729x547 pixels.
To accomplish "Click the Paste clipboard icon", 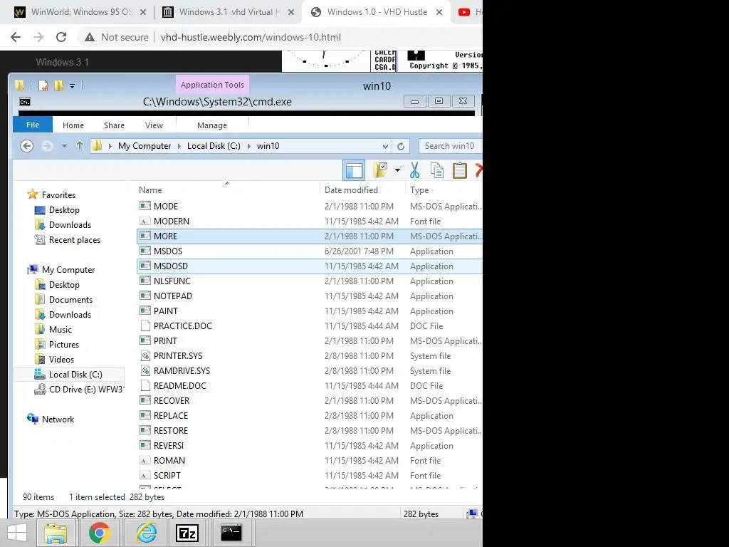I will (x=459, y=170).
